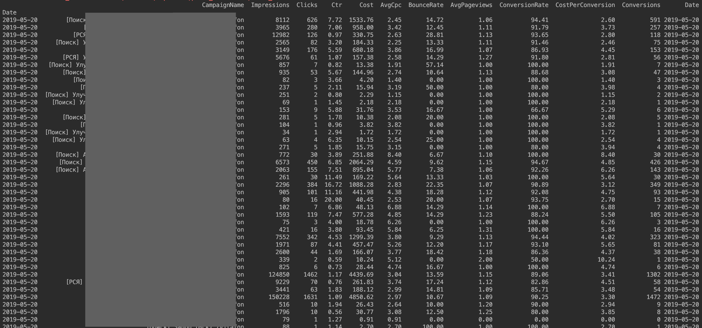Select the BounceRate value 22.35

pos(435,184)
